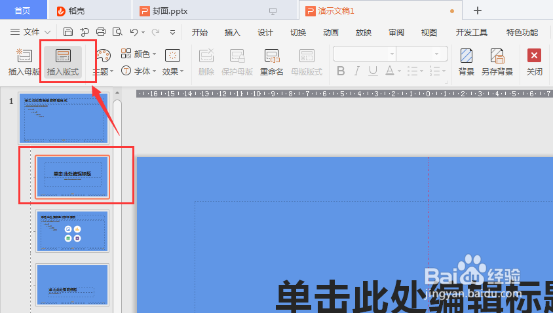Click the hamburger menu icon beside 文件
Viewport: 553px width, 313px height.
pyautogui.click(x=15, y=32)
